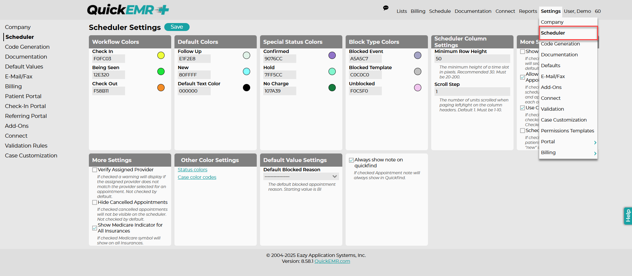Screen dimensions: 632x276
Task: Open Default Blocked Reason dropdown
Action: coord(301,177)
